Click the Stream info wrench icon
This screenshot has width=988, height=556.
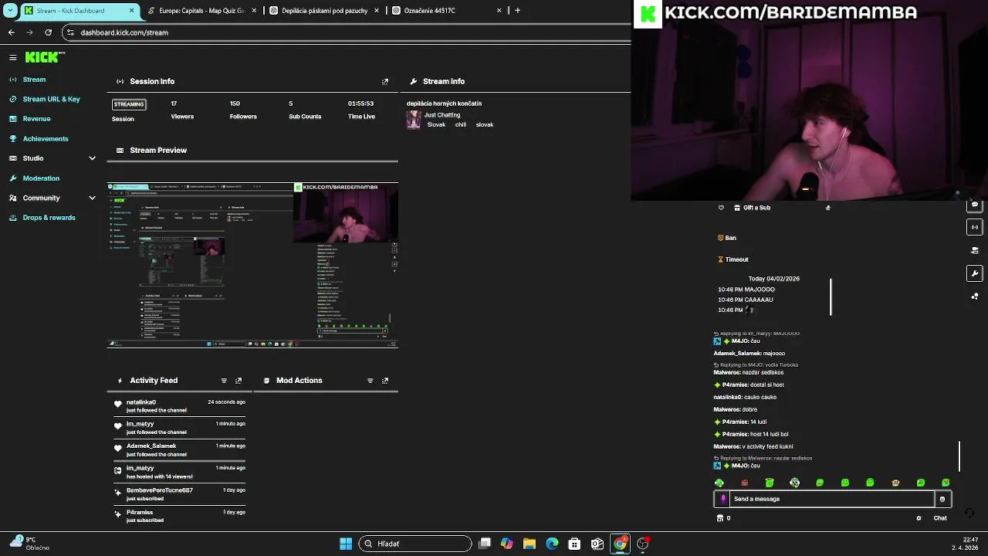pos(414,81)
